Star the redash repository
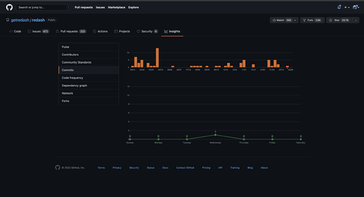 point(339,20)
